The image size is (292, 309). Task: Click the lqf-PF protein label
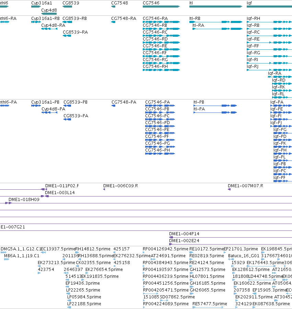279,178
